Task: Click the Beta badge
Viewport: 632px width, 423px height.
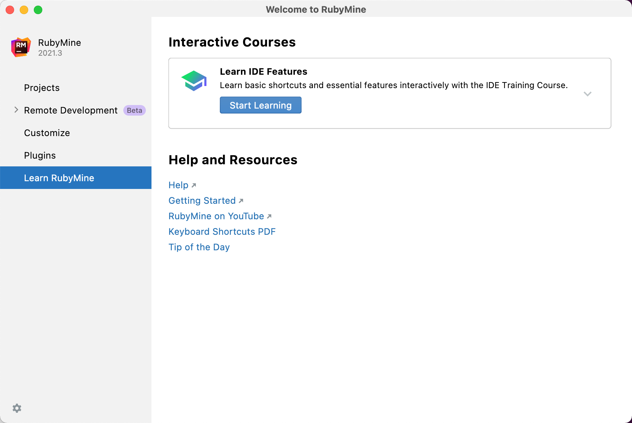Action: click(134, 110)
